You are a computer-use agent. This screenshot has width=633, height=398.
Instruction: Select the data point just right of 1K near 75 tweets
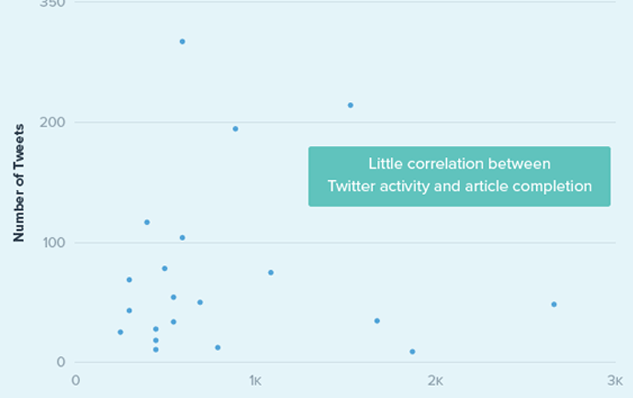(270, 272)
